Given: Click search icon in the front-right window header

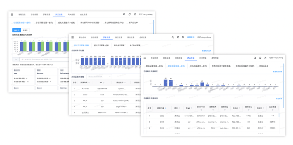Looking at the screenshot, I should point(255,58).
